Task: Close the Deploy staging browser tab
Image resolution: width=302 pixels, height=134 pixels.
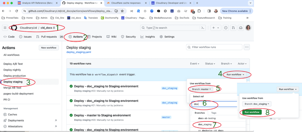Action: (101, 3)
